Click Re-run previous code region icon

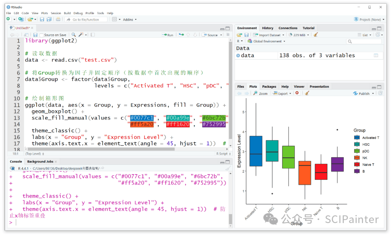click(x=181, y=35)
